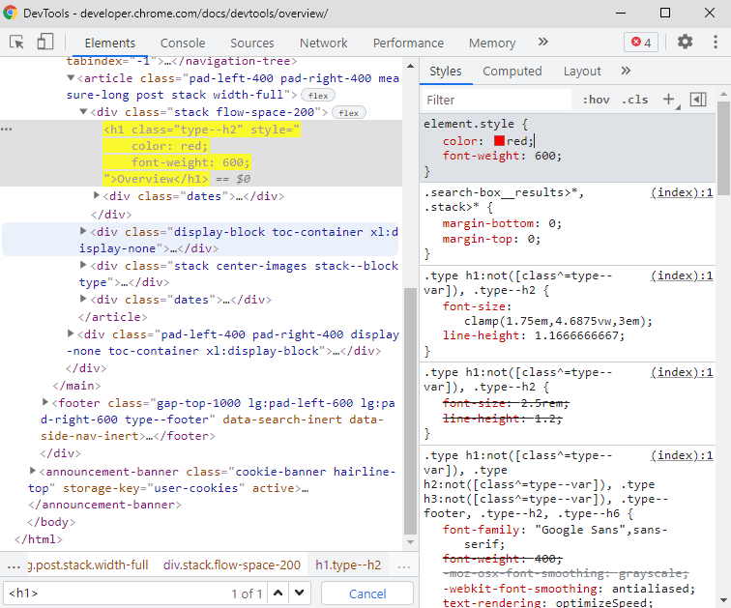Toggle the computed styles sidebar pane
731x608 pixels.
tap(698, 100)
